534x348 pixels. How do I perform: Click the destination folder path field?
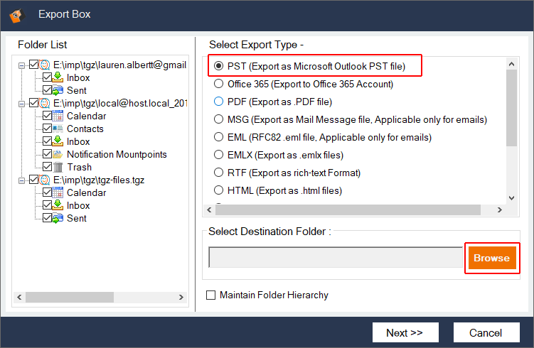click(336, 258)
